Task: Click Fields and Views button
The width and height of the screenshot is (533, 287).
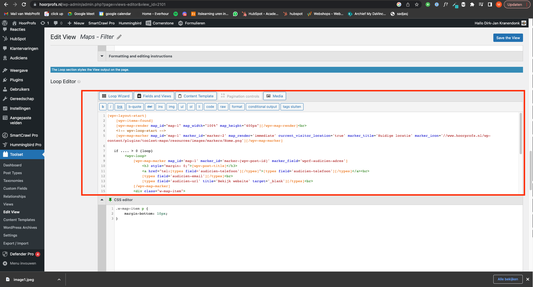Action: 154,96
